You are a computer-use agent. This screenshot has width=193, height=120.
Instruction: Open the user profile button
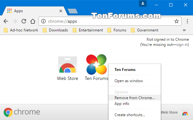tap(143, 4)
